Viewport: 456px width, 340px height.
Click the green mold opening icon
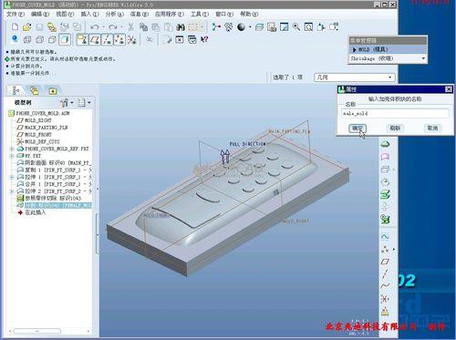pyautogui.click(x=385, y=194)
